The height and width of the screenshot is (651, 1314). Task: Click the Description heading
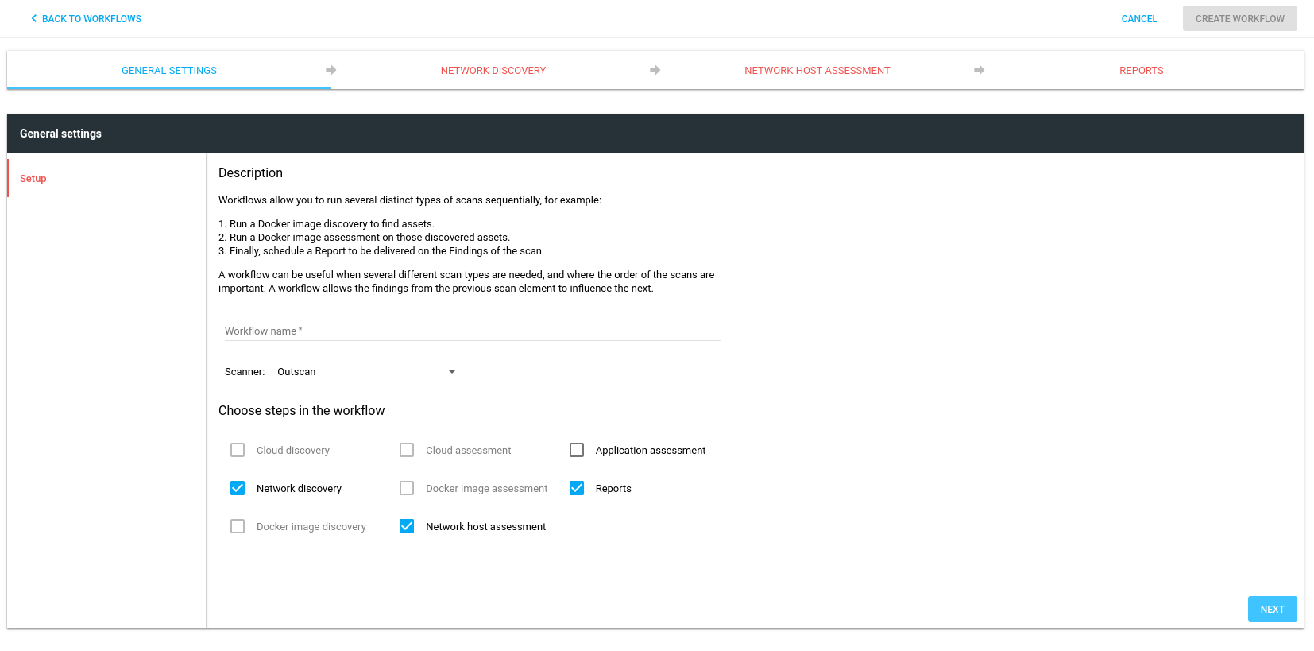(x=250, y=172)
